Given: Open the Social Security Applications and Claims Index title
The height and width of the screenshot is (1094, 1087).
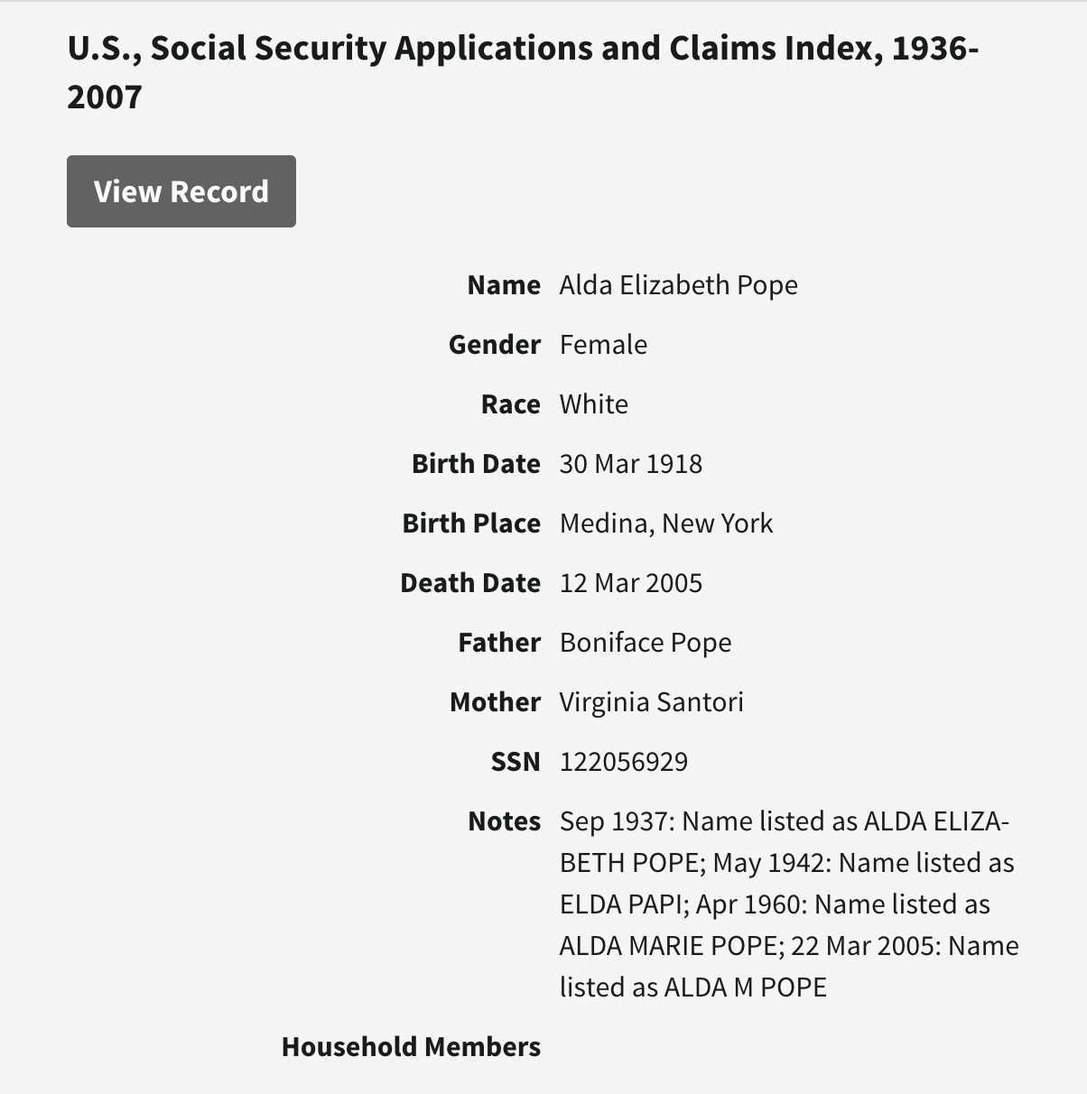Looking at the screenshot, I should pos(523,72).
